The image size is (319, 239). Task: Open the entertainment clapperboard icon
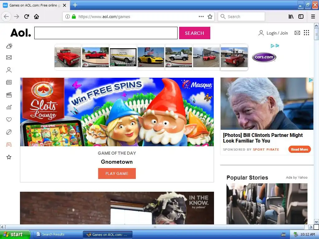(x=9, y=95)
